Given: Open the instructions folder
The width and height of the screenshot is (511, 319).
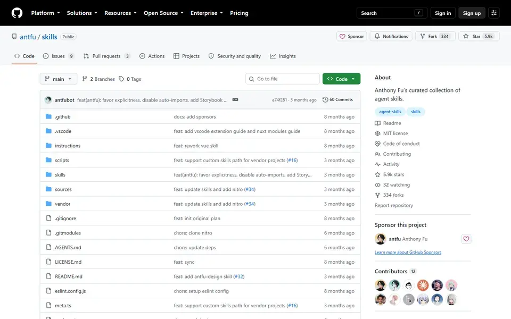Looking at the screenshot, I should pyautogui.click(x=68, y=146).
